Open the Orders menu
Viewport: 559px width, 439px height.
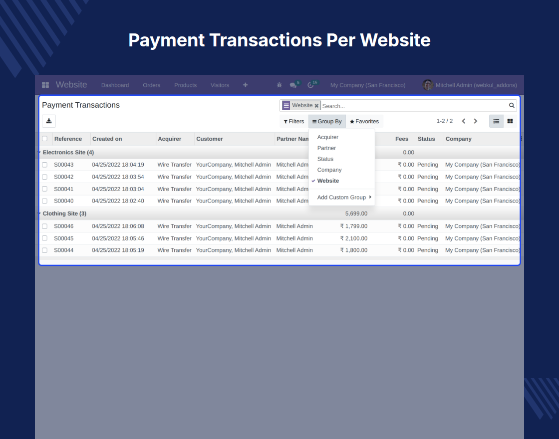pyautogui.click(x=152, y=85)
